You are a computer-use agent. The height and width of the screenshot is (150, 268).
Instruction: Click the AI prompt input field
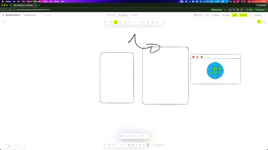pos(131,136)
